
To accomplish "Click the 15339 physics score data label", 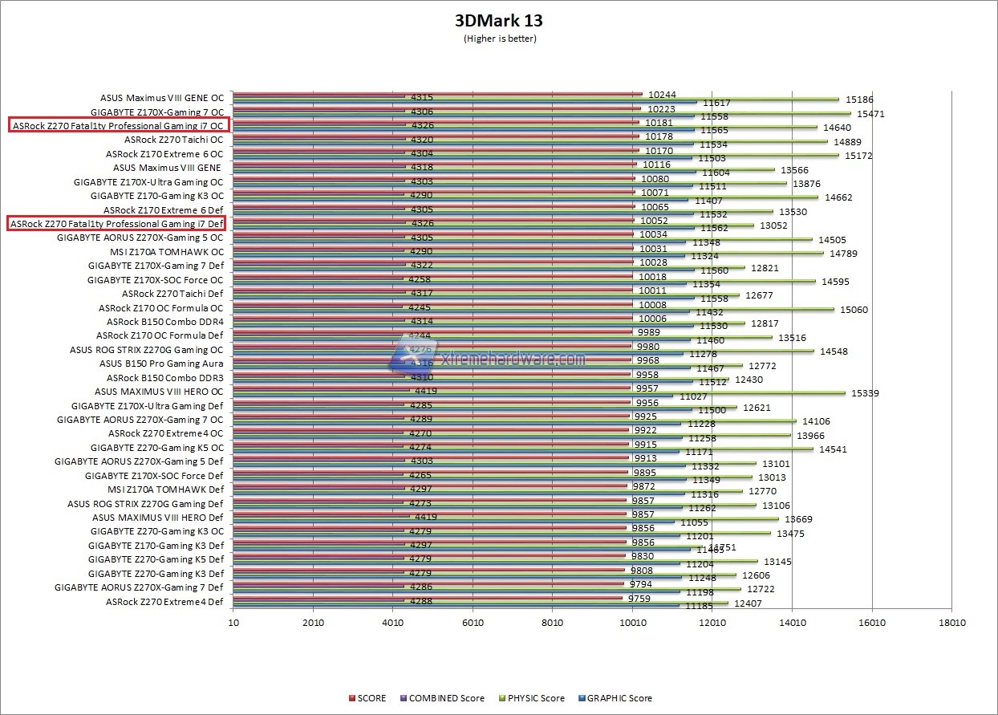I will tap(862, 393).
